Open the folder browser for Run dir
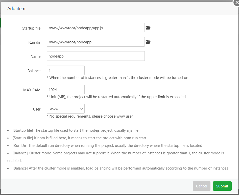 [148, 42]
